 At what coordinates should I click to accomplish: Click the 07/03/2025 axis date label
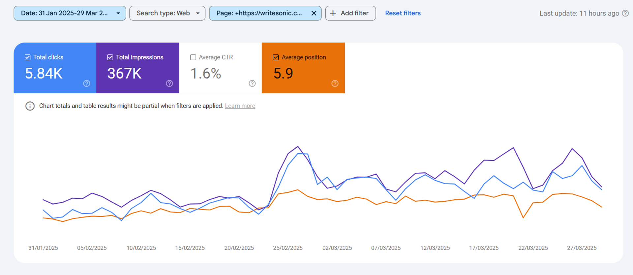(386, 248)
